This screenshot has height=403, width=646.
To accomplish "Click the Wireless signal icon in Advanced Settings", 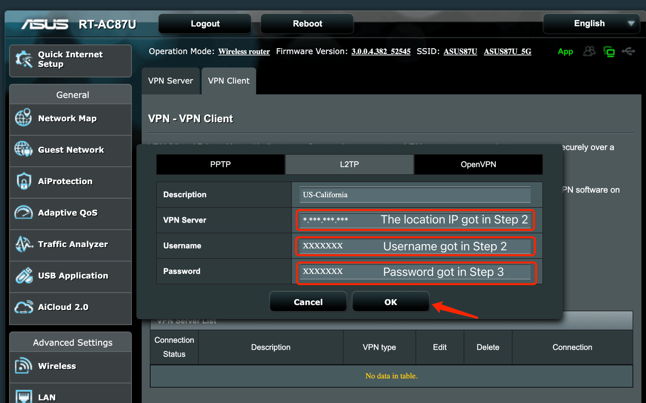I will [23, 366].
